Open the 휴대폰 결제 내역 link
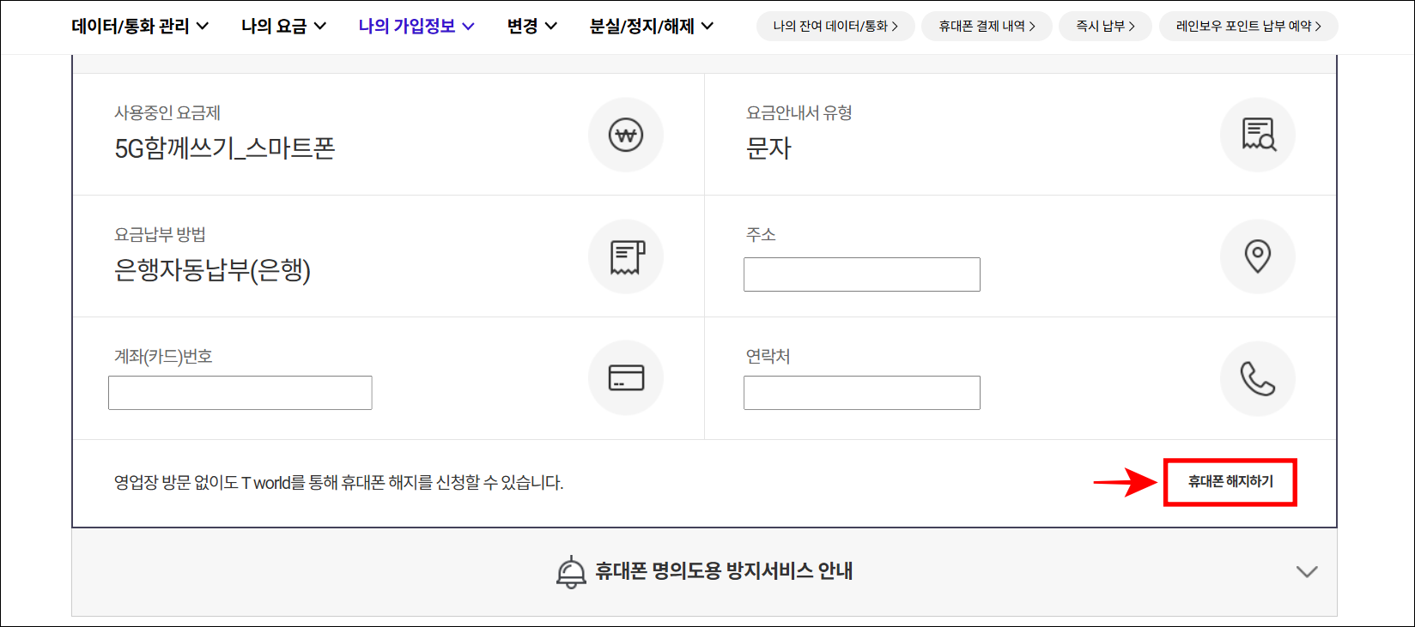 (987, 26)
